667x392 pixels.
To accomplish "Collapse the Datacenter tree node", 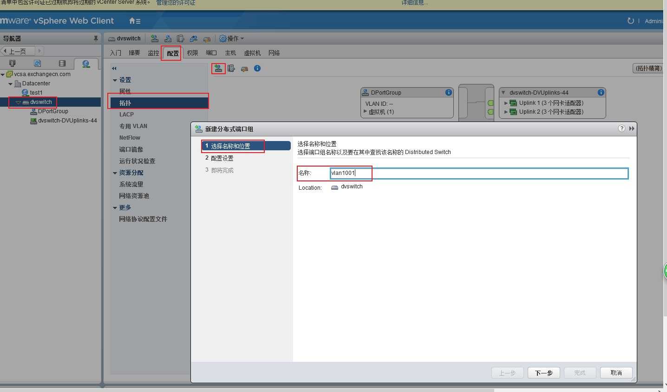I will [10, 84].
